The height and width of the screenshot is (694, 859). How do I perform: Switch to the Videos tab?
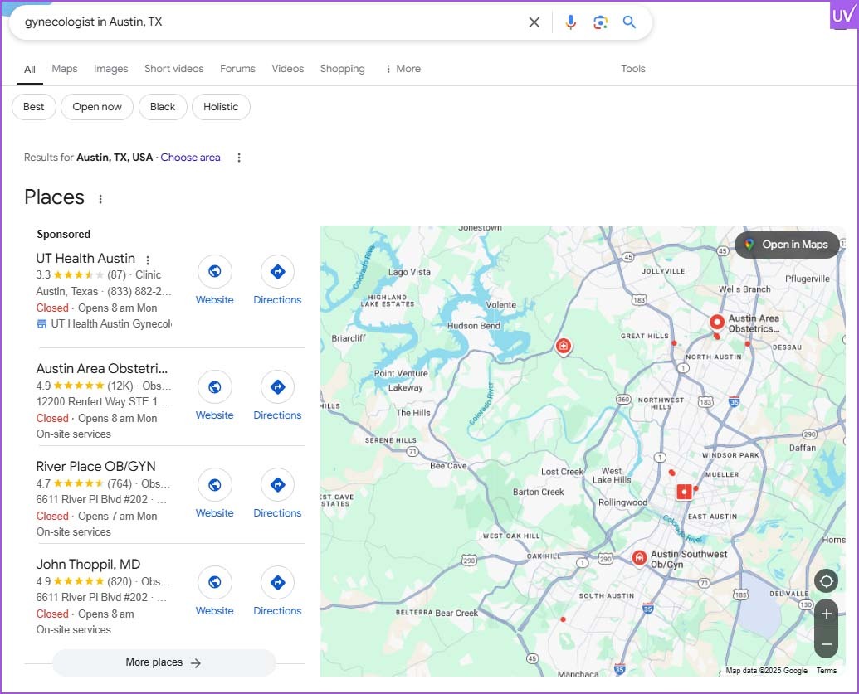pos(288,69)
